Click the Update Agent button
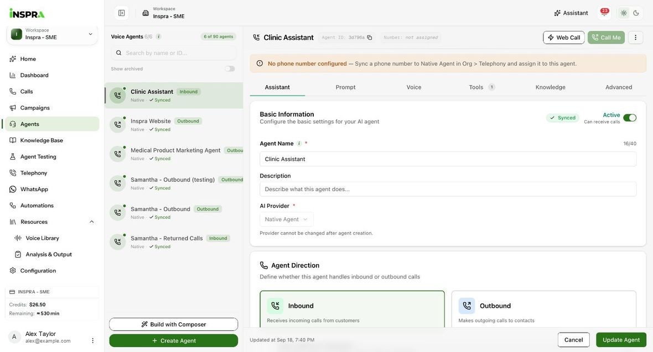 pyautogui.click(x=621, y=340)
